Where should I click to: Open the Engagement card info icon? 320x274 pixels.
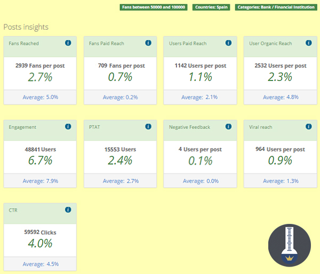tap(68, 127)
